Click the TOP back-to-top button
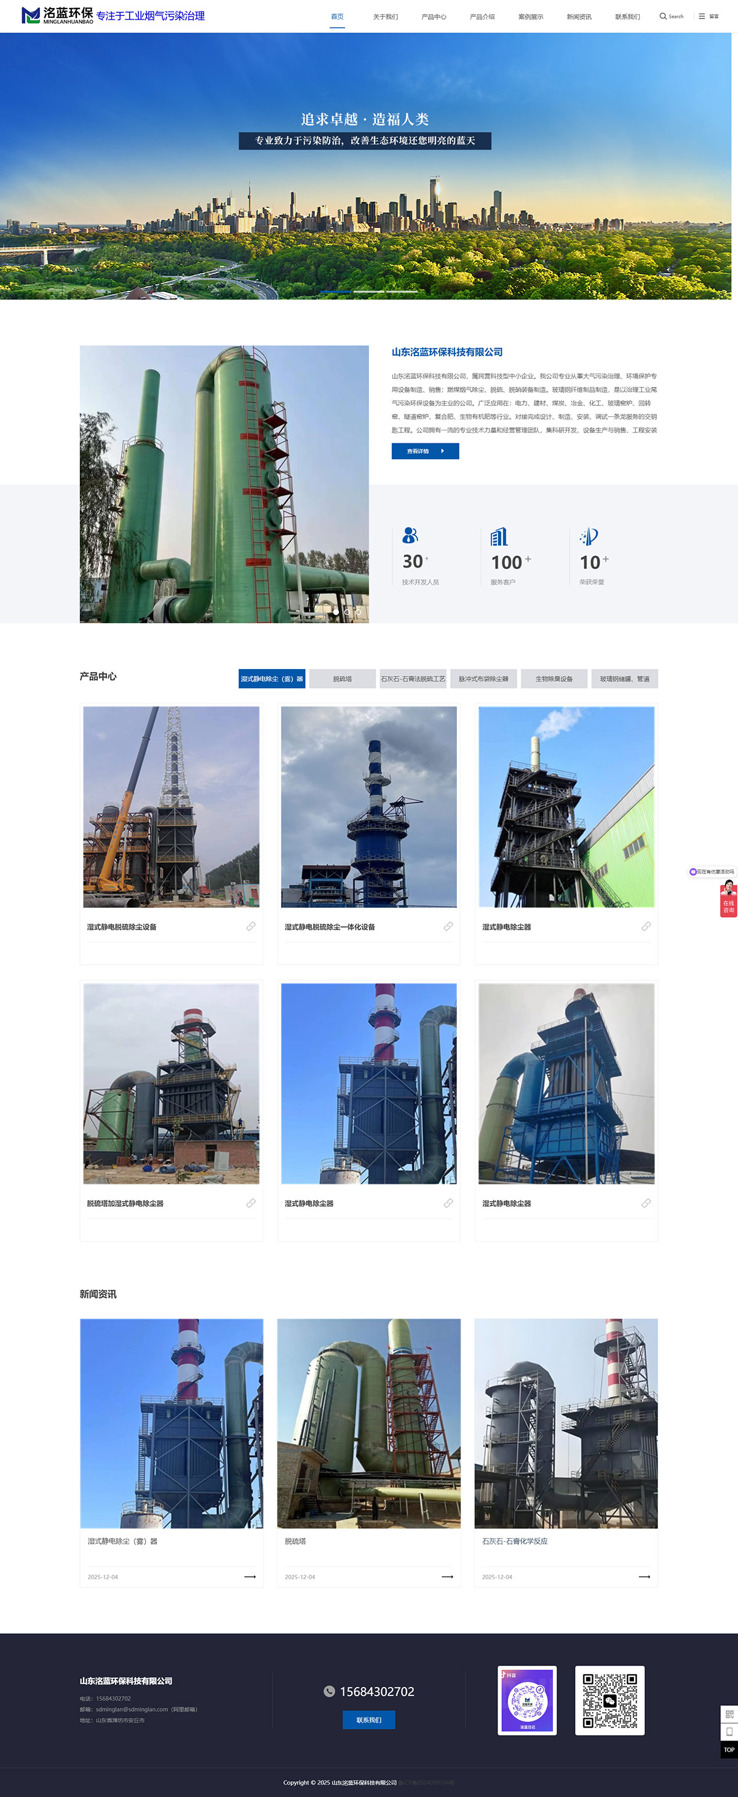 pyautogui.click(x=729, y=1750)
